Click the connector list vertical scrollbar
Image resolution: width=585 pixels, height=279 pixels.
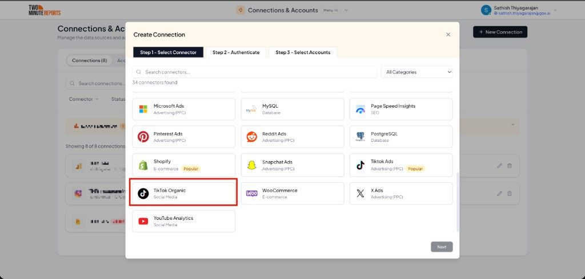[x=458, y=201]
